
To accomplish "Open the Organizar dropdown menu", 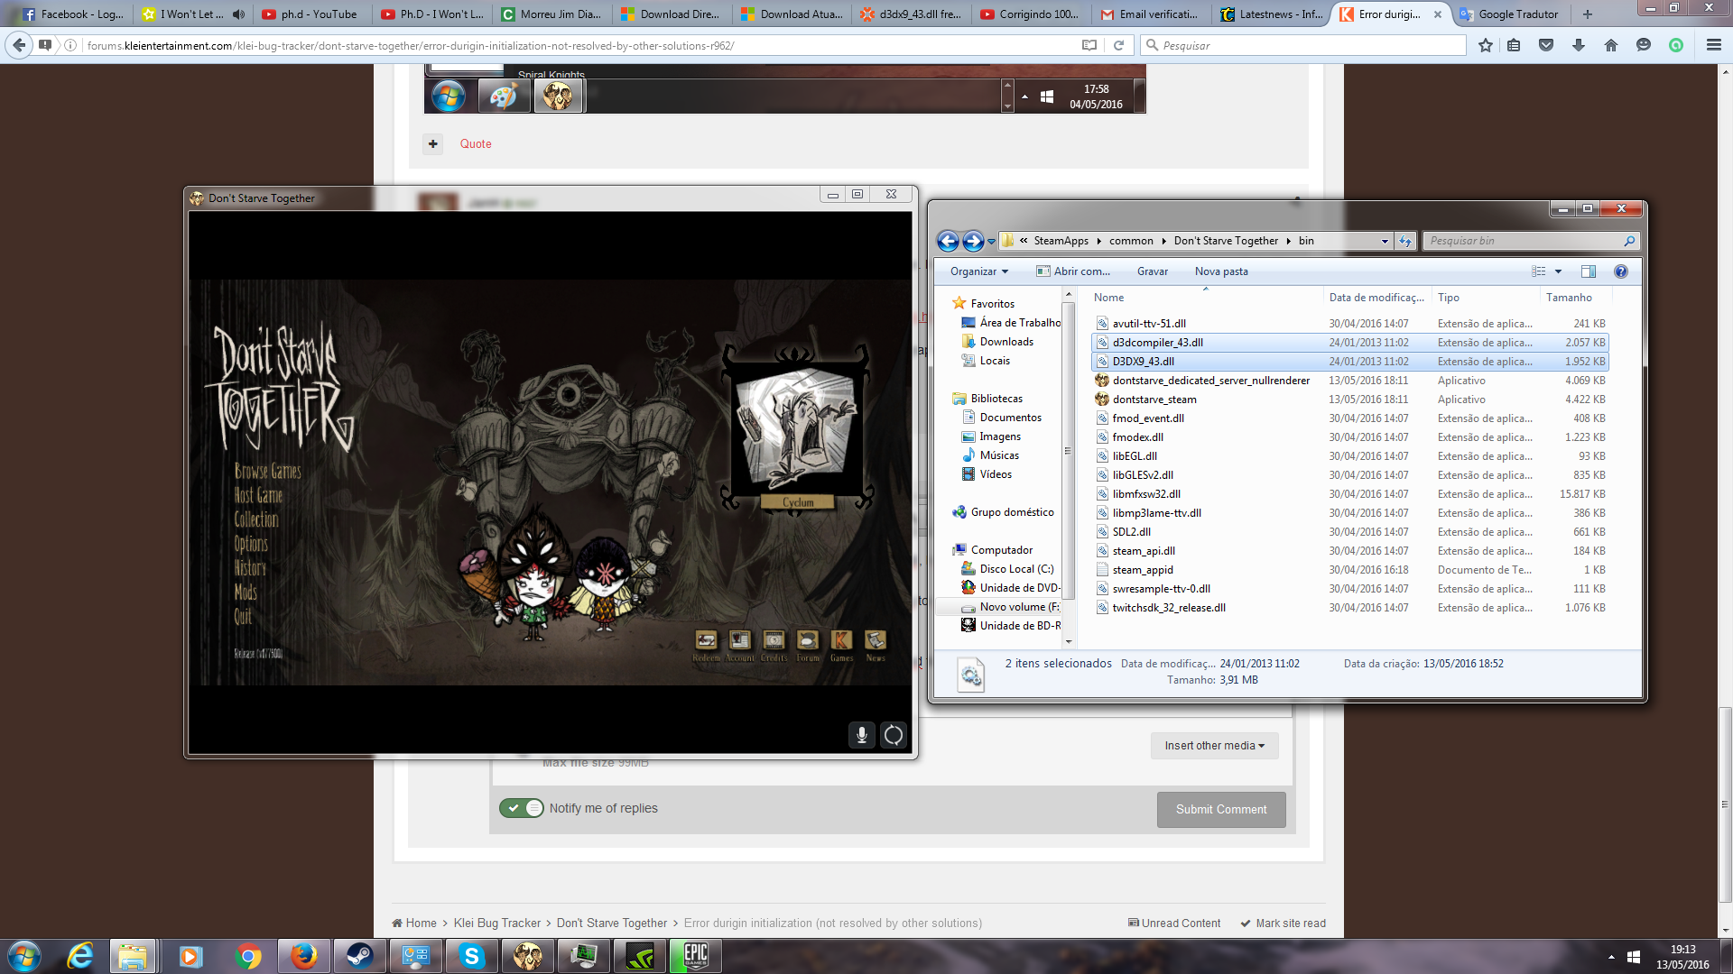I will point(978,271).
